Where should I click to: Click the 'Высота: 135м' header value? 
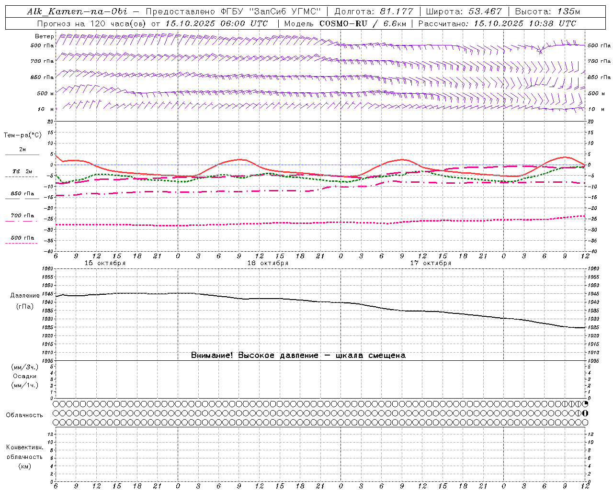(548, 11)
